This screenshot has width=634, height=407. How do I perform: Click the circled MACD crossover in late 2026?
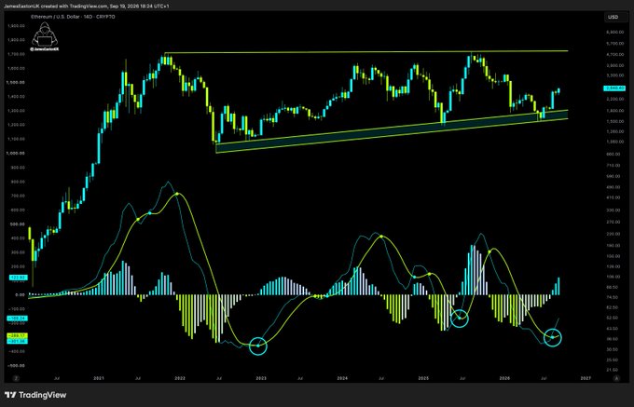(553, 337)
